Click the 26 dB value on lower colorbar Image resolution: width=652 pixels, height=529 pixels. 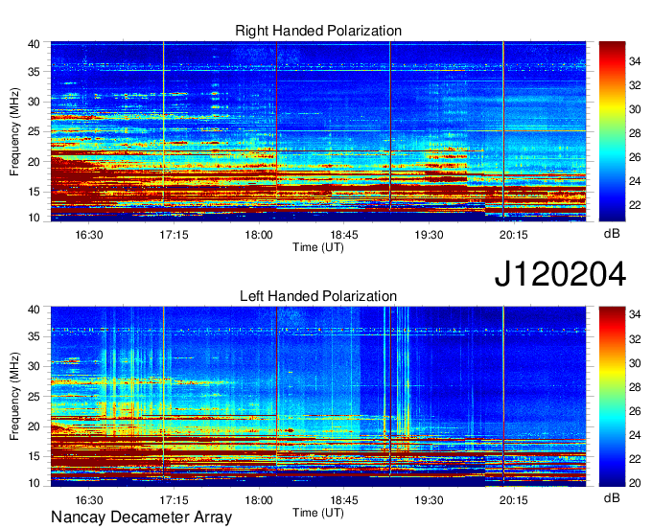coord(635,411)
